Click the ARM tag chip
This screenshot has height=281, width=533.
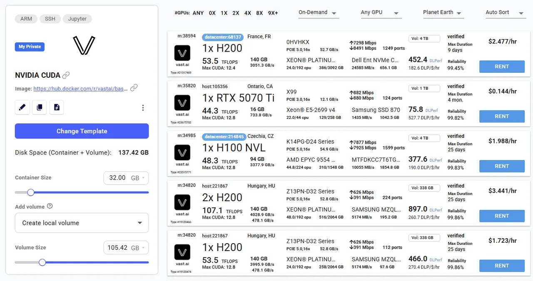26,19
